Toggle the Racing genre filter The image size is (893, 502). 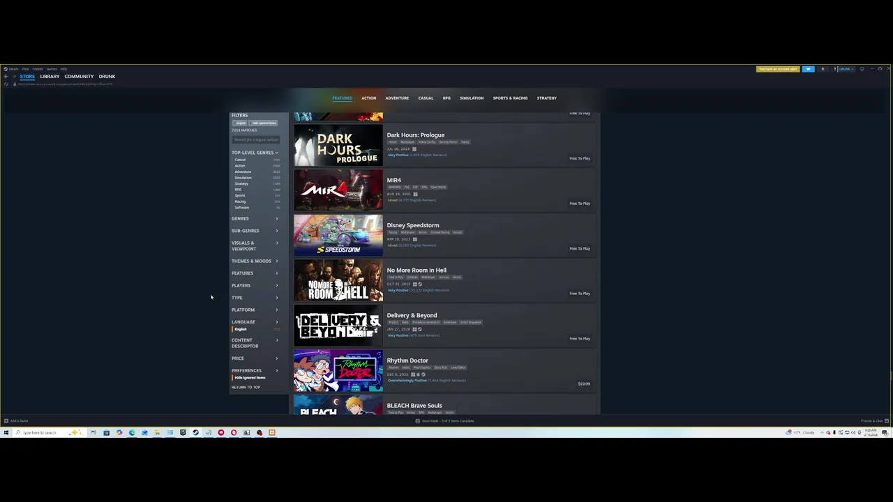(x=256, y=201)
